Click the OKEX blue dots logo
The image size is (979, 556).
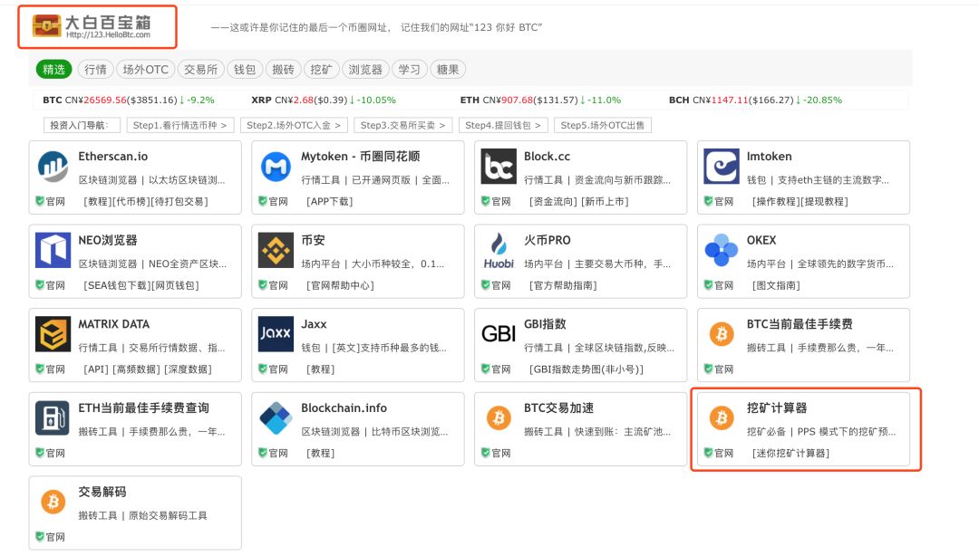point(722,250)
